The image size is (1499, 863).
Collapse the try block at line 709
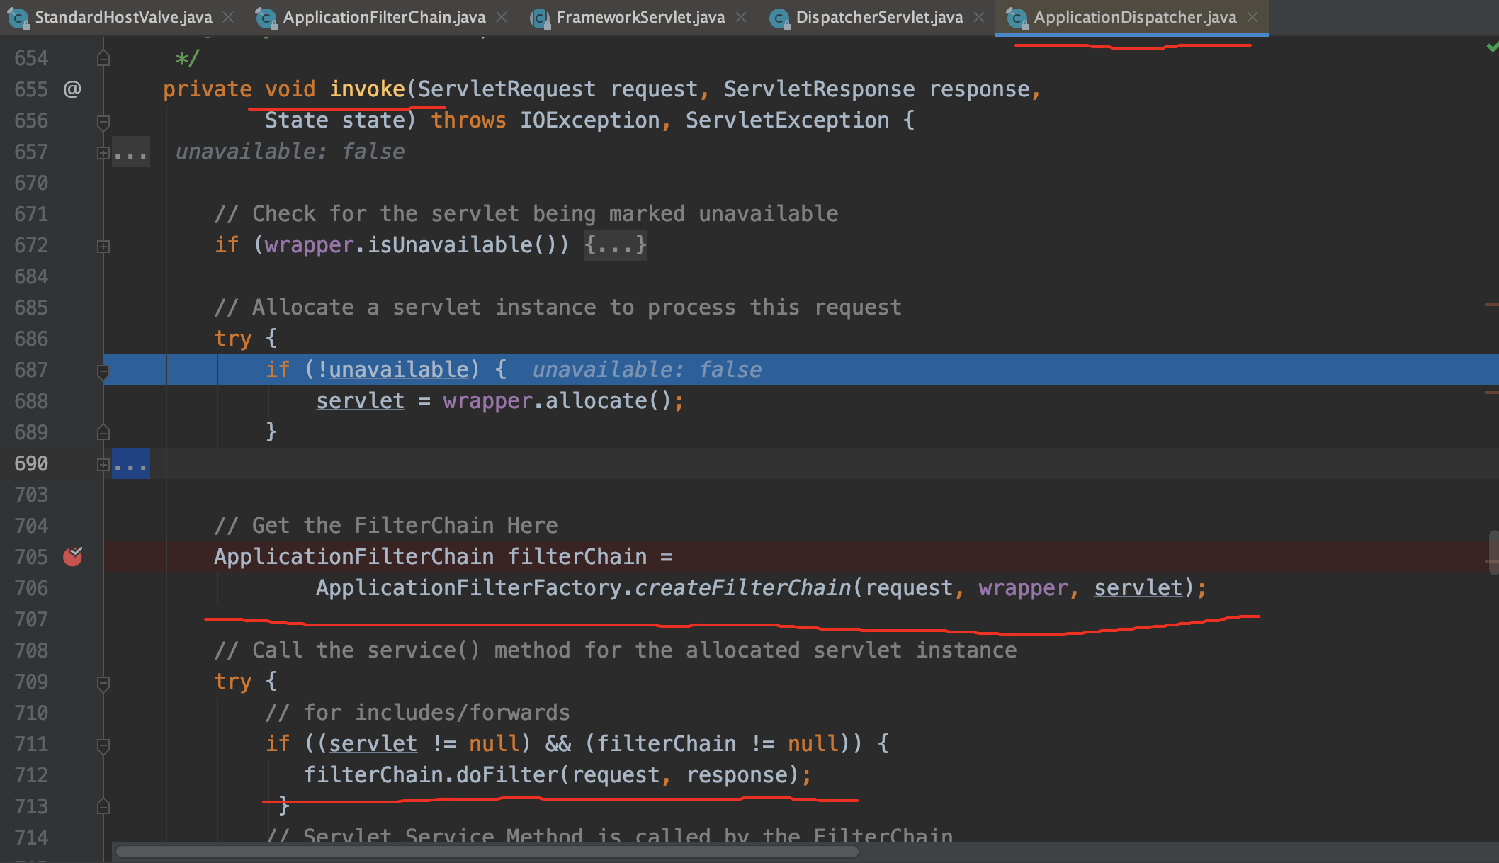[x=103, y=682]
